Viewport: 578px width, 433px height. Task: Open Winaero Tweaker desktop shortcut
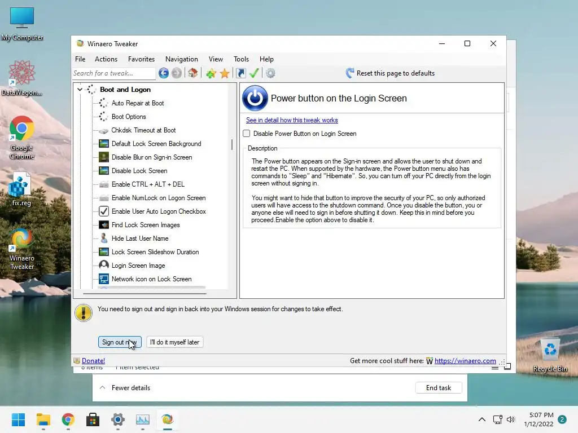22,249
